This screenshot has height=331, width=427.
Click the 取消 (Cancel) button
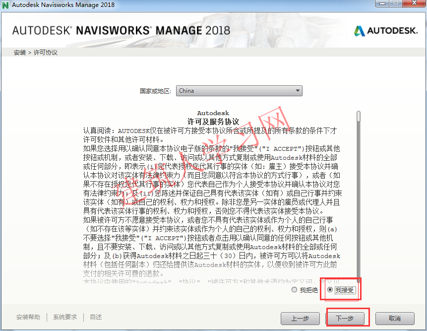pos(395,318)
